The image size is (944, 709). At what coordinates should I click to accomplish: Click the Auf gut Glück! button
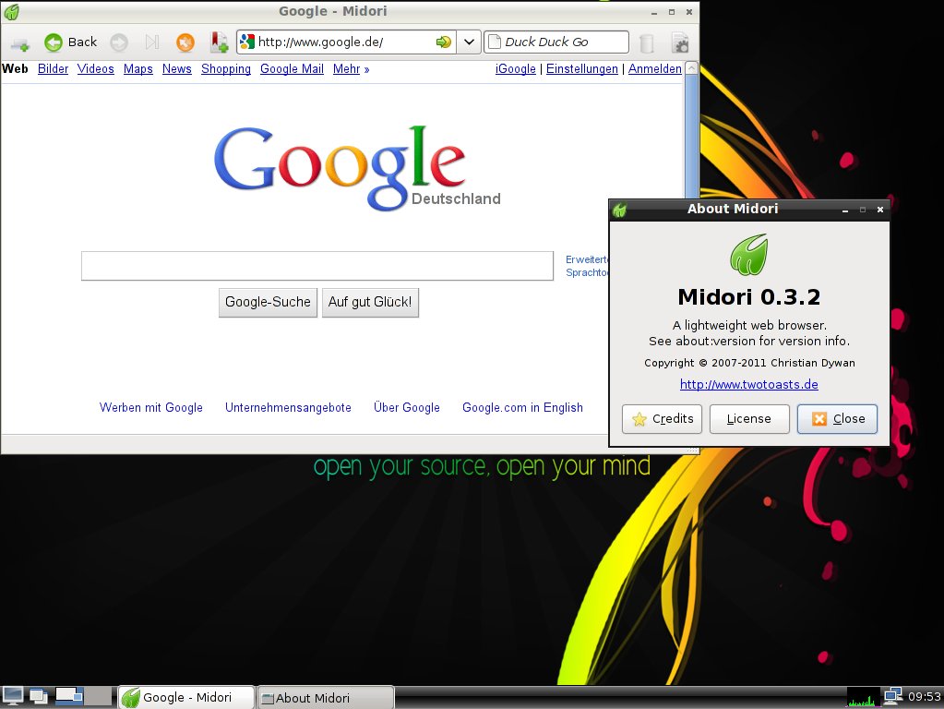point(370,302)
